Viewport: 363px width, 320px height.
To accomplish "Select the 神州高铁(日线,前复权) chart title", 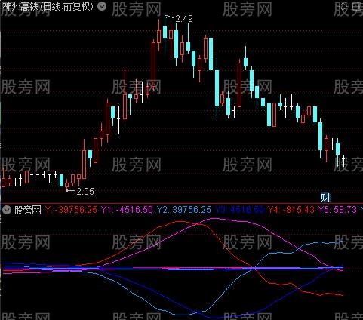I will [x=48, y=6].
